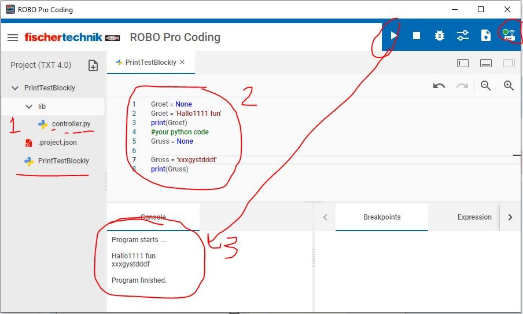Viewport: 523px width, 314px height.
Task: Upload the program to the controller
Action: click(x=486, y=36)
